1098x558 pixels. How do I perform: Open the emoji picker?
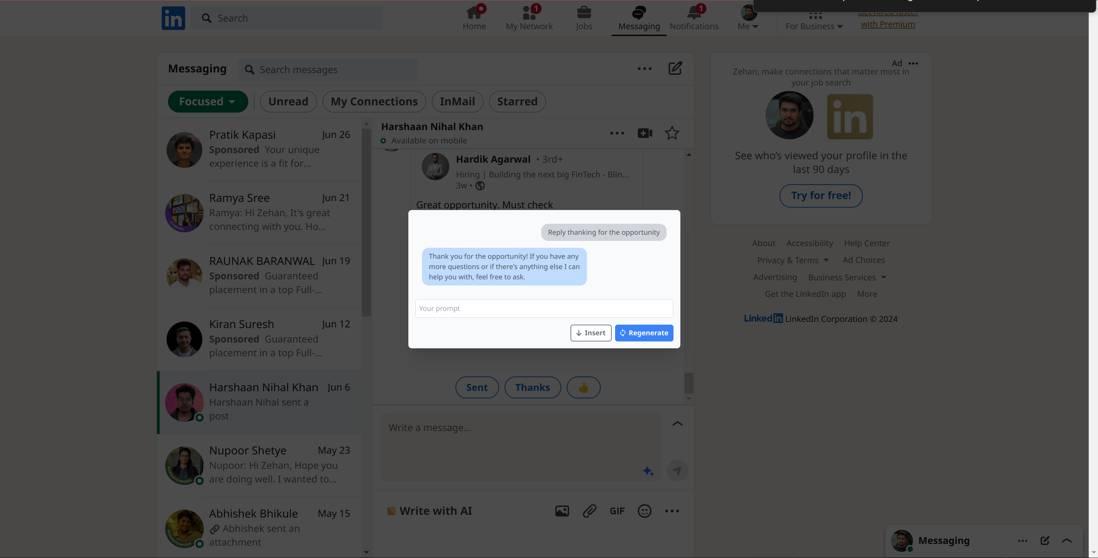tap(644, 511)
